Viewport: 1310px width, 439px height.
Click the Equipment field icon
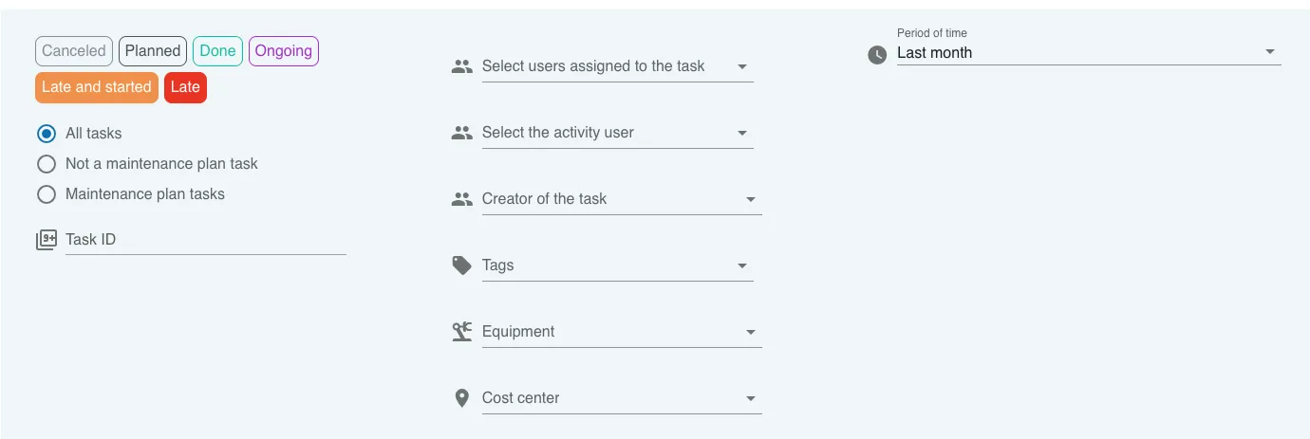tap(462, 332)
